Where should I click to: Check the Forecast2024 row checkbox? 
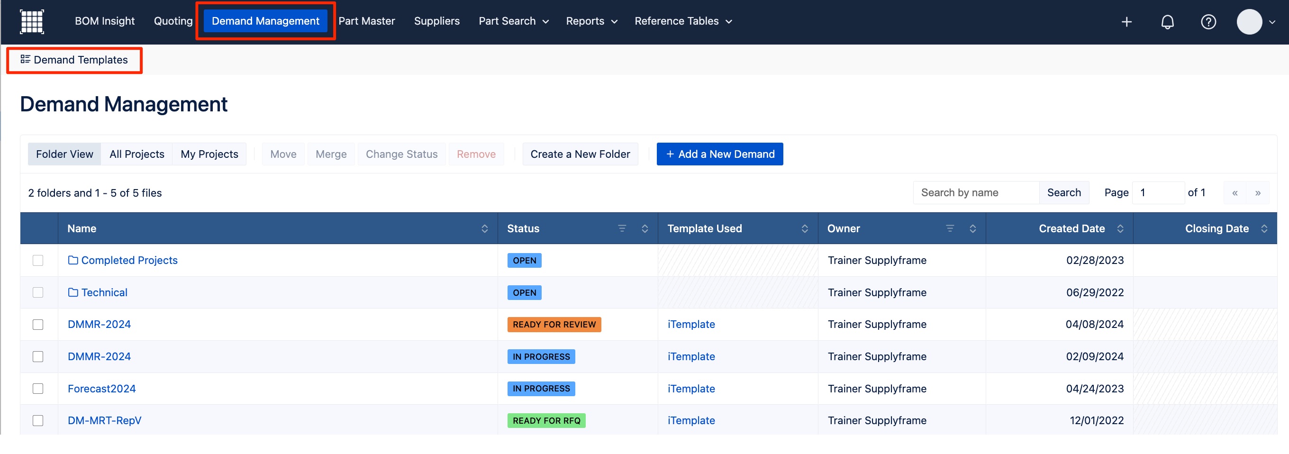(x=38, y=389)
